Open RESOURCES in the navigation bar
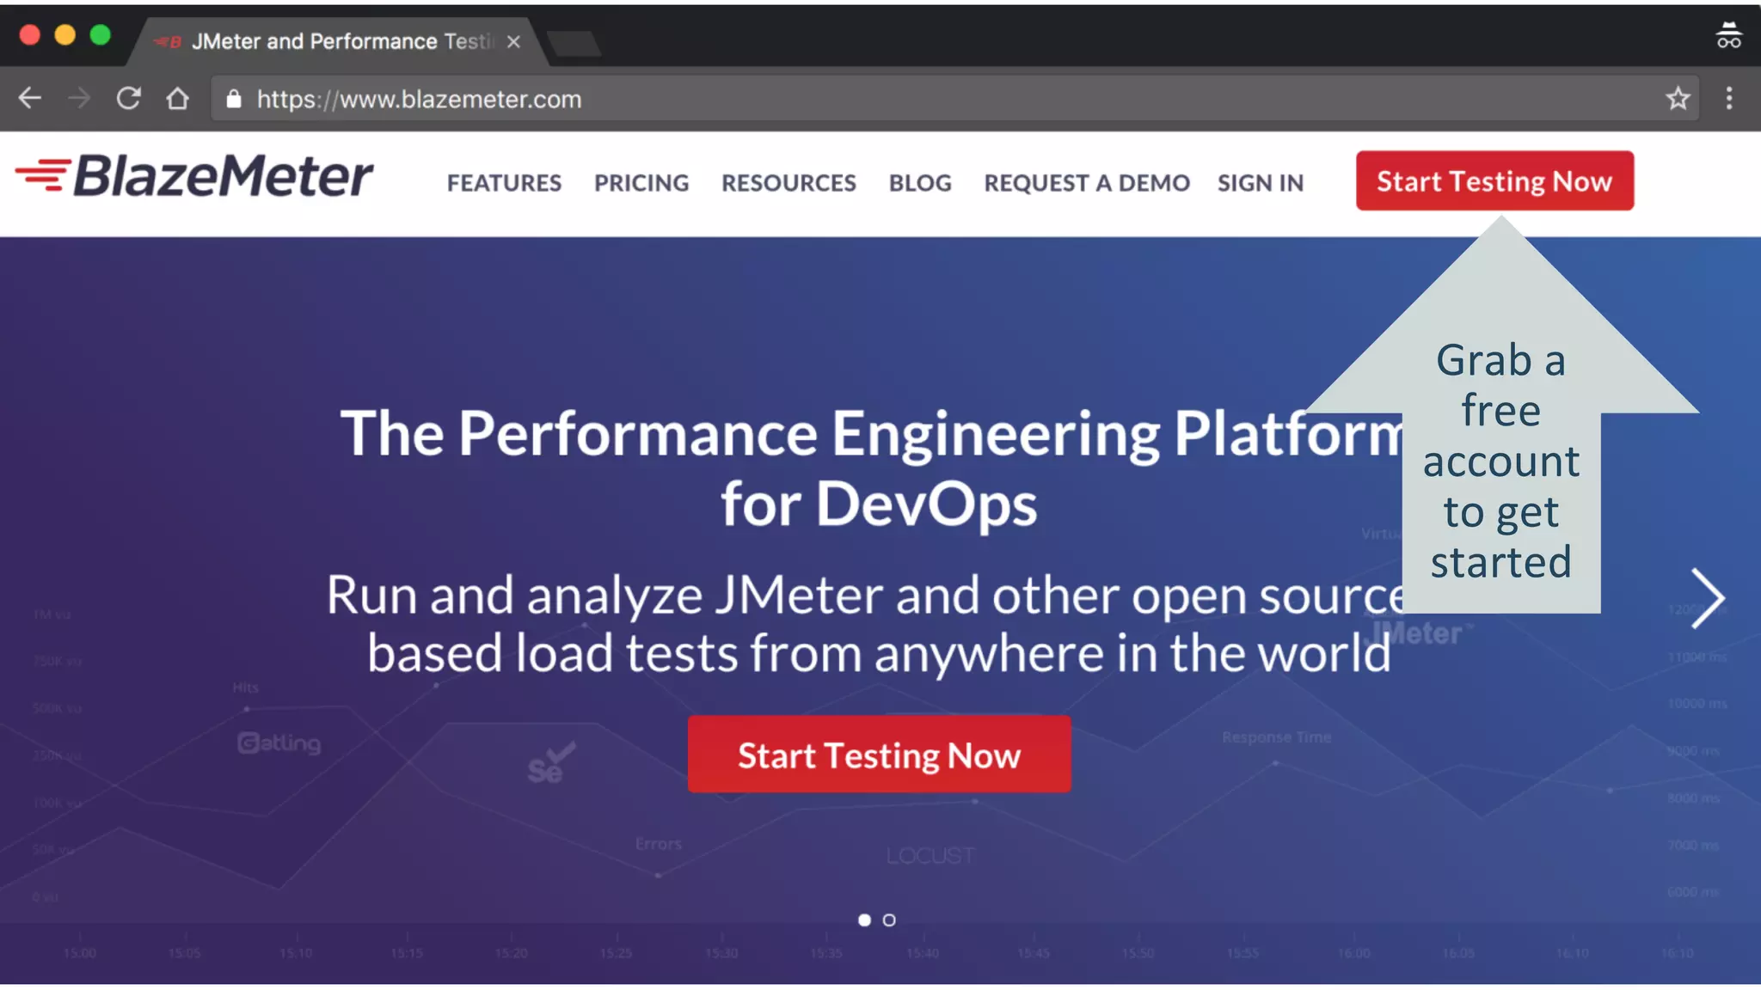Screen dimensions: 1761x990 [788, 183]
